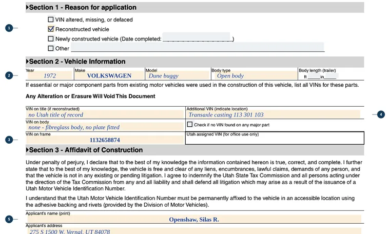Click the 'Other' reason text field

click(198, 47)
